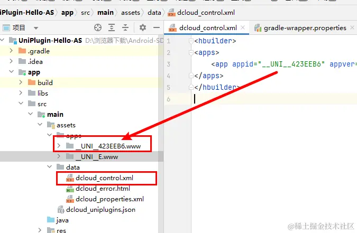
Task: Expand the .idea folder
Action: click(x=11, y=61)
